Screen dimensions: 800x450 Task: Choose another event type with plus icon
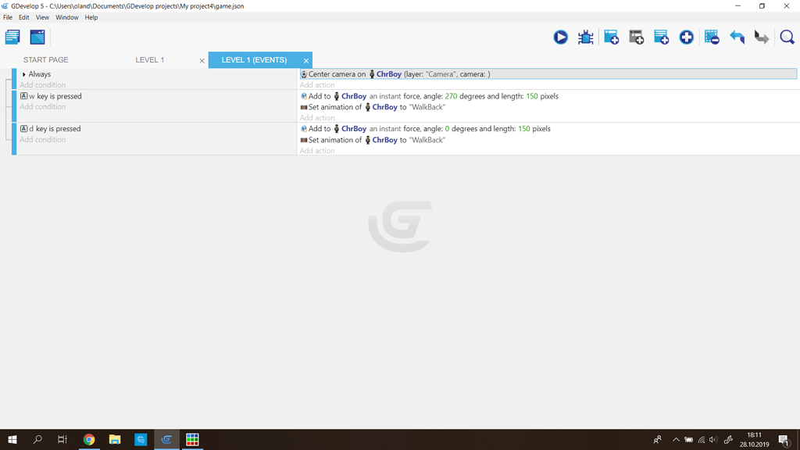pos(686,37)
